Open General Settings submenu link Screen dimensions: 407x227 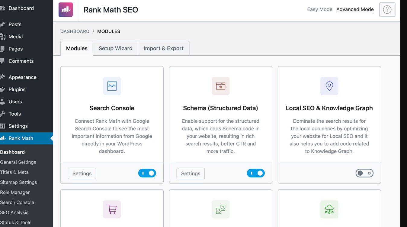pyautogui.click(x=18, y=162)
